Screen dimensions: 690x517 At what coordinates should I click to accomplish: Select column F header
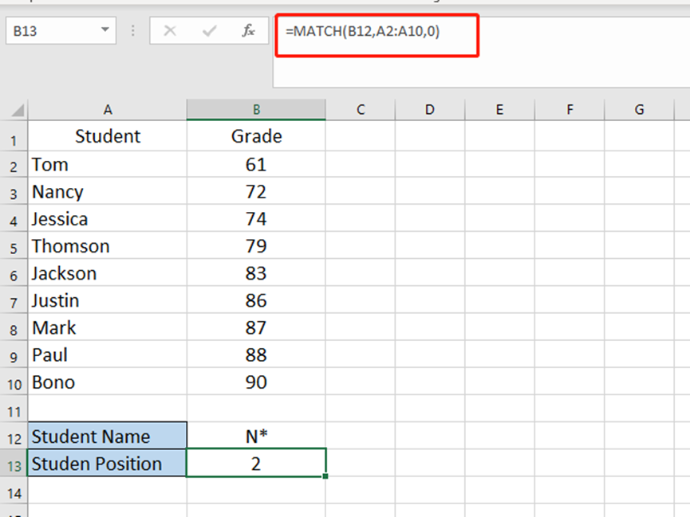[x=570, y=110]
